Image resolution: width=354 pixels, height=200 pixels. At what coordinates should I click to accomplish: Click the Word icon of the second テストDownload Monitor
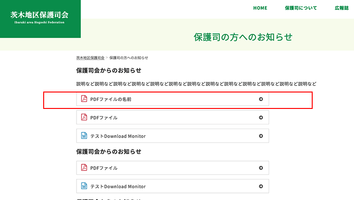pos(85,186)
